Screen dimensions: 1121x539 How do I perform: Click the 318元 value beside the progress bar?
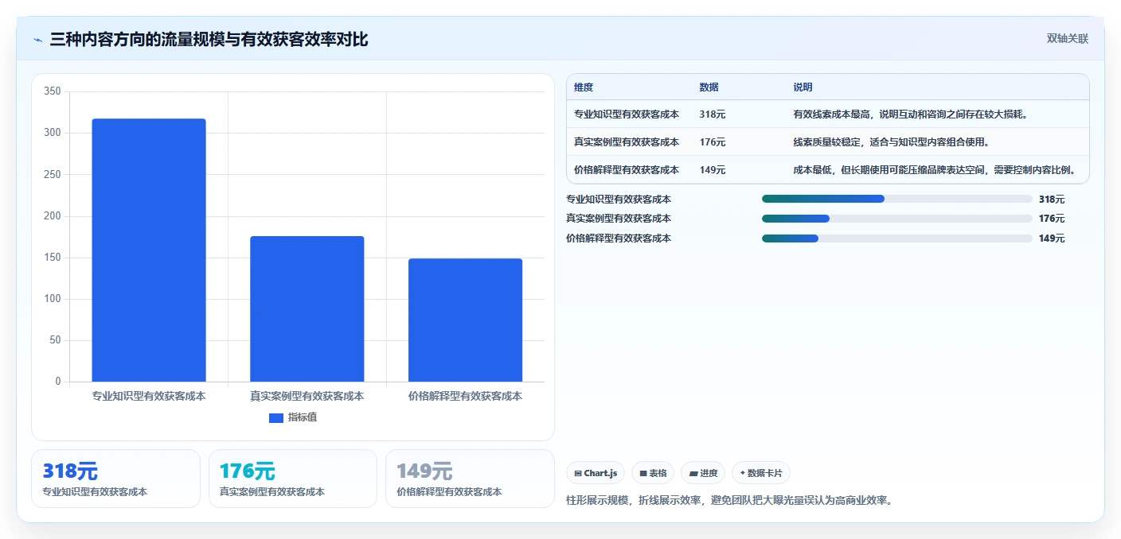[x=1052, y=200]
